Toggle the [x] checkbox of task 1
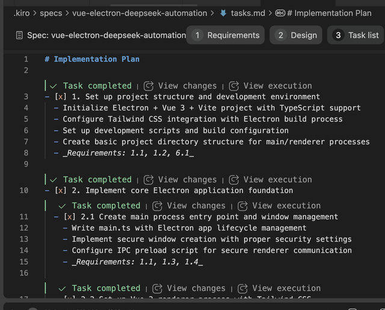Viewport: 385px width, 310px height. (x=61, y=96)
